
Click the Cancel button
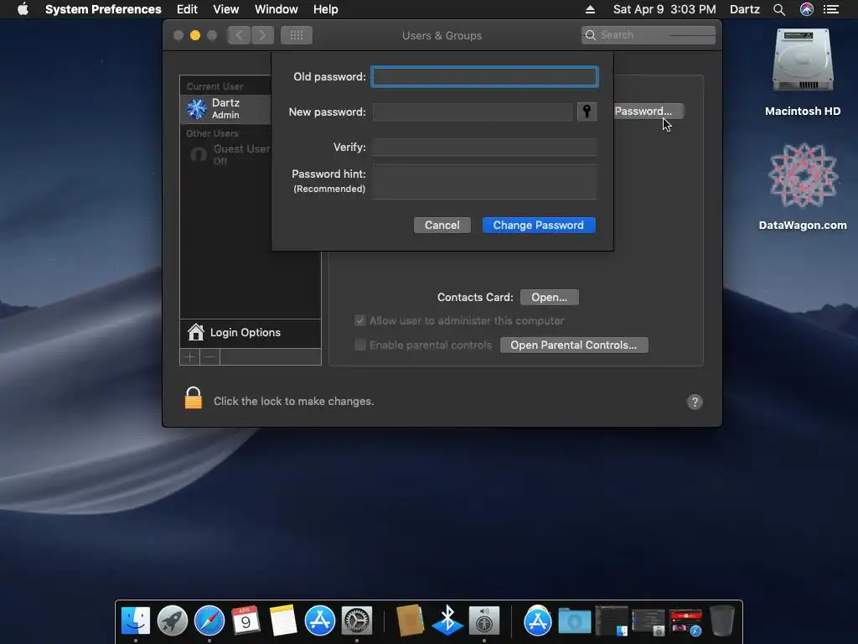pos(442,225)
